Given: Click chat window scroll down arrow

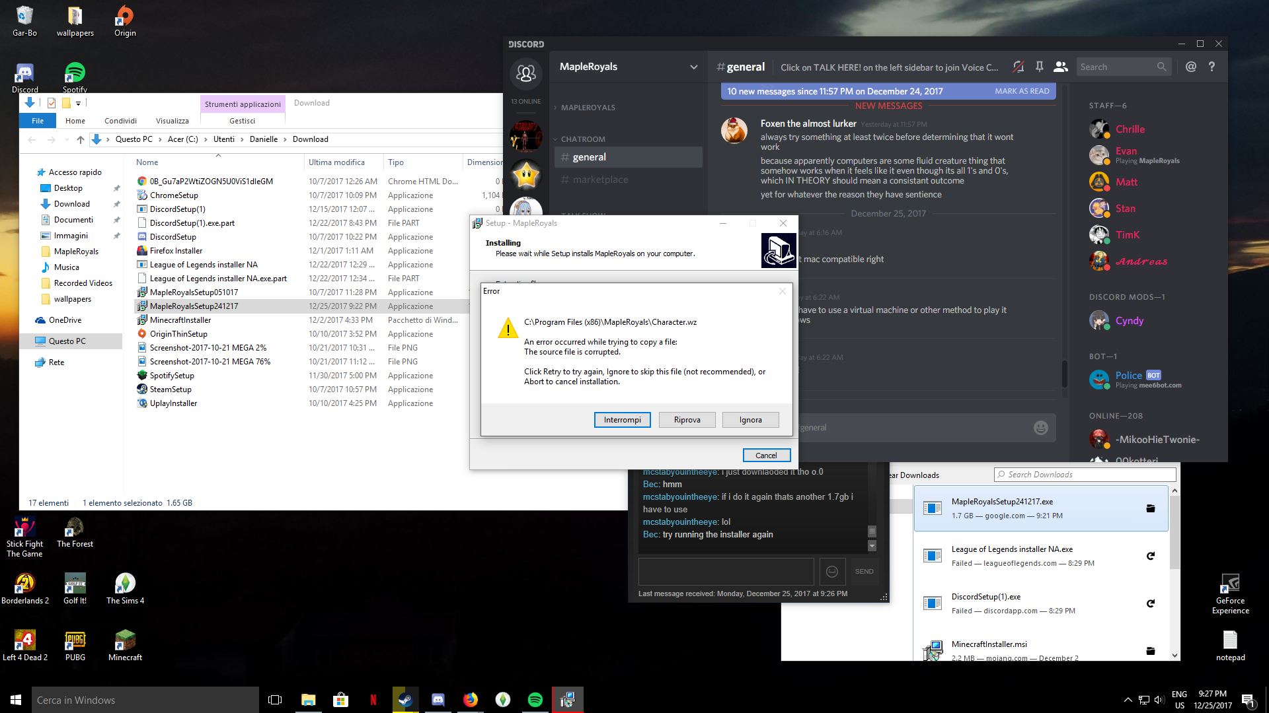Looking at the screenshot, I should tap(871, 546).
